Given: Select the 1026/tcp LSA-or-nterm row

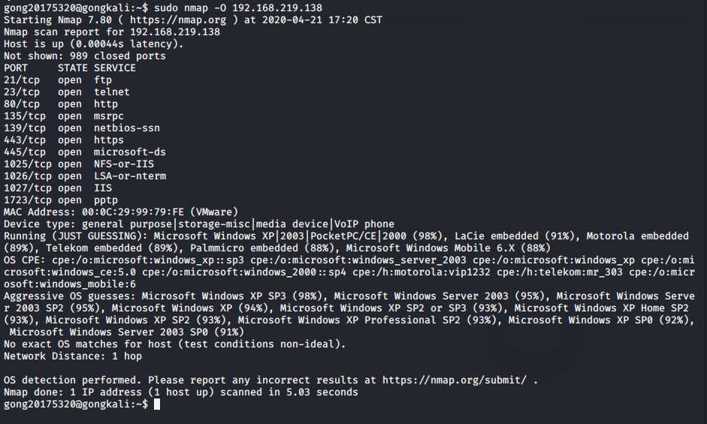Looking at the screenshot, I should (x=84, y=176).
